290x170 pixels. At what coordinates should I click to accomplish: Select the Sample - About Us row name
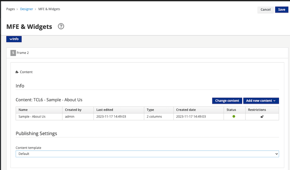pyautogui.click(x=32, y=117)
